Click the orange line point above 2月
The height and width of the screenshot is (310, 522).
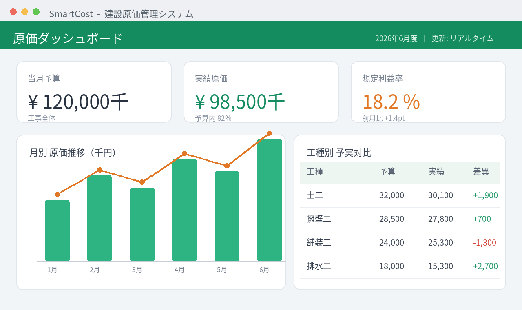click(x=100, y=170)
